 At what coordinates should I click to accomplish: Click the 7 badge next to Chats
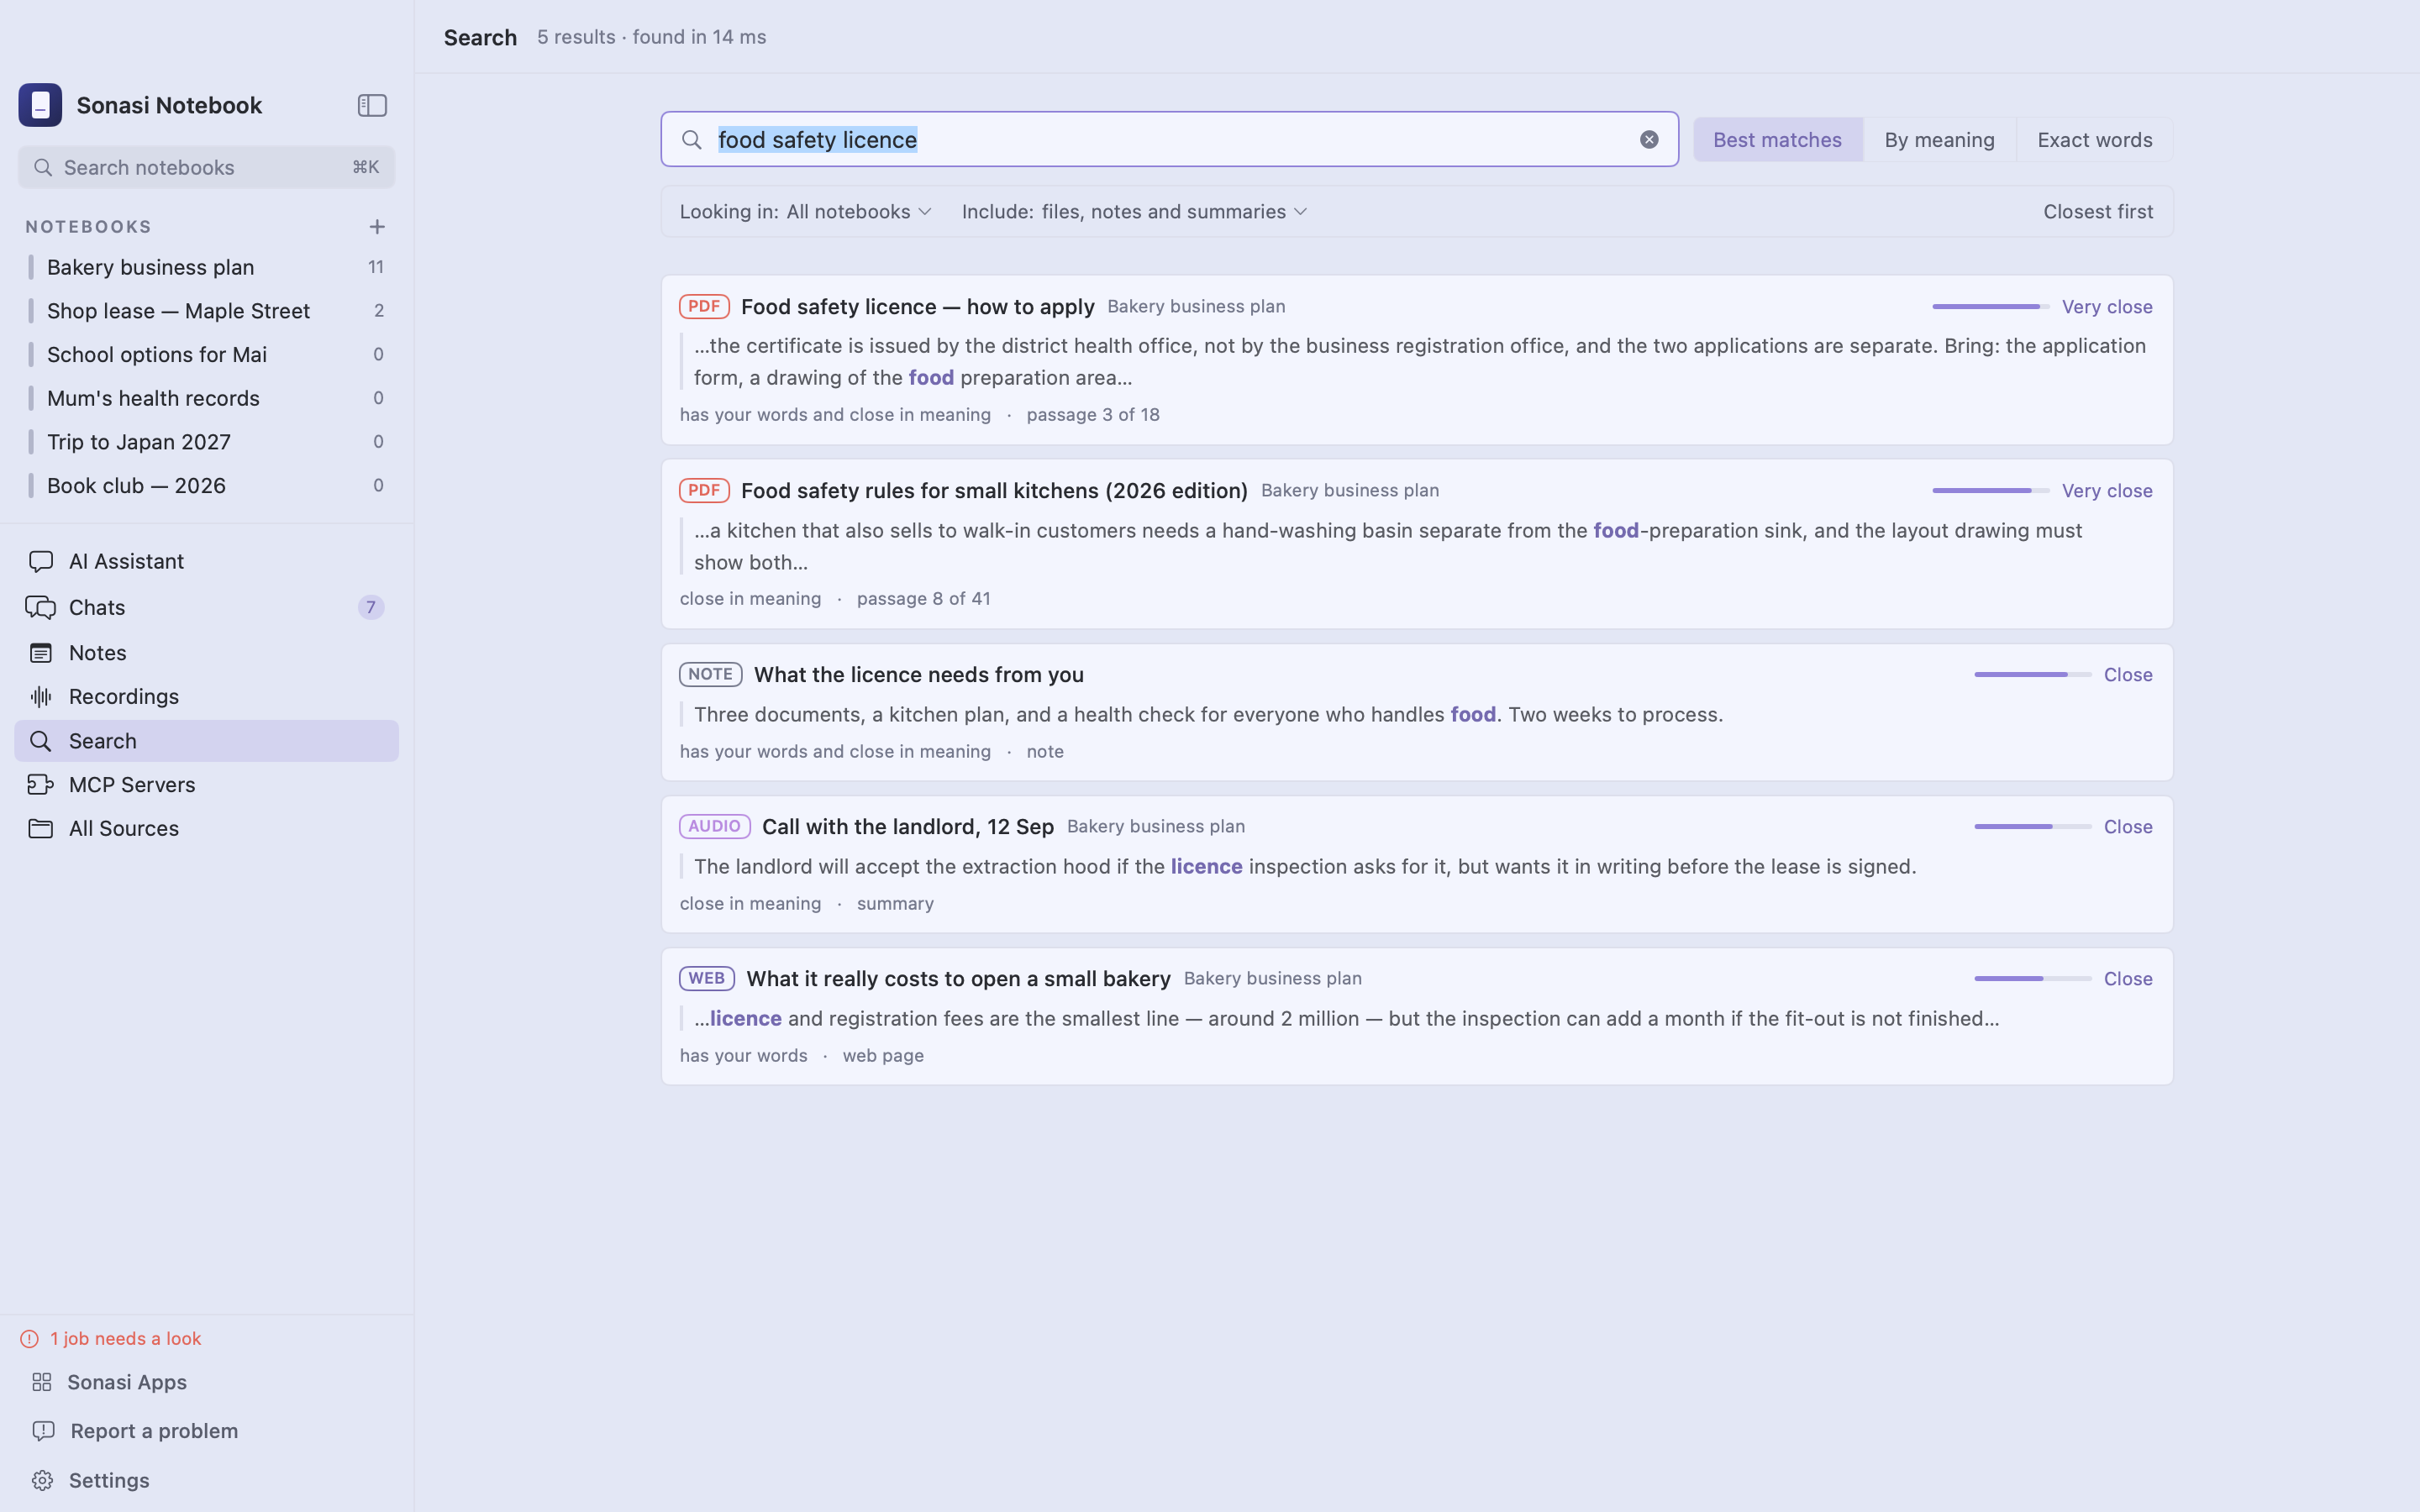371,607
